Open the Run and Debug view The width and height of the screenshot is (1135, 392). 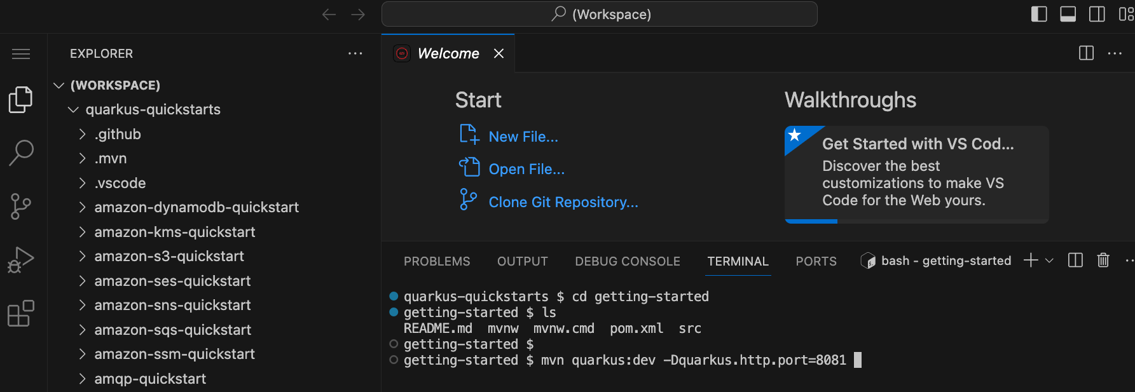click(21, 260)
